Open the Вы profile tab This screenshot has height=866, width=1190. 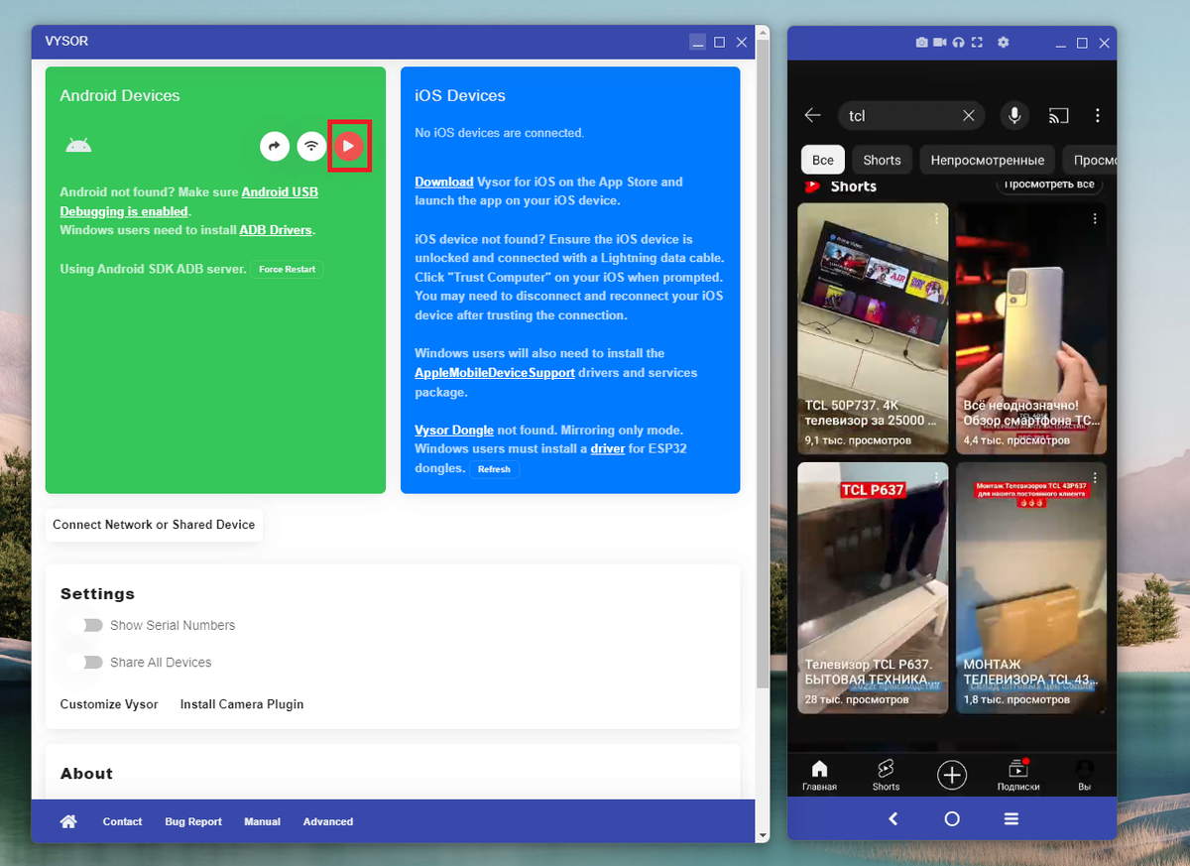(1085, 776)
